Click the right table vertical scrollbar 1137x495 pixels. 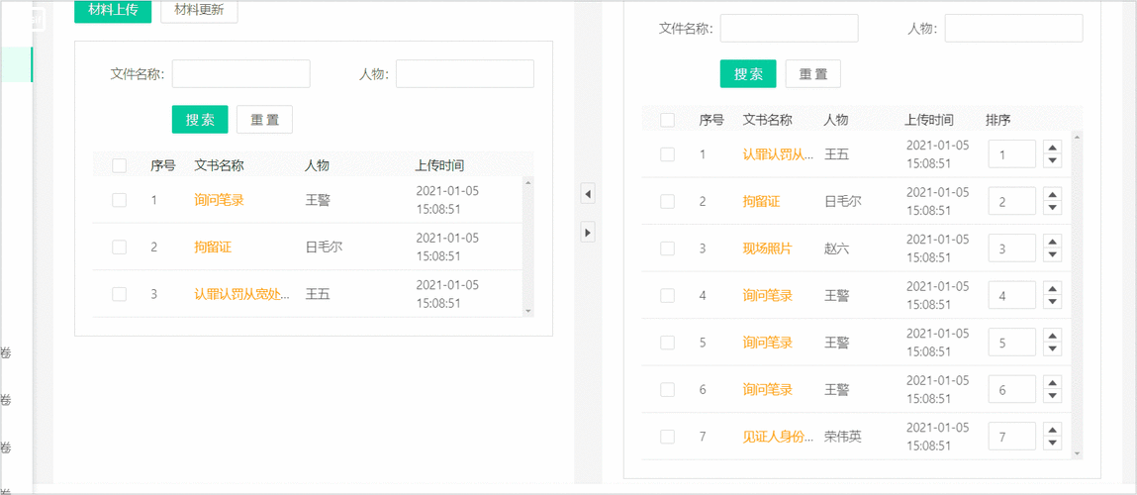(x=1077, y=295)
